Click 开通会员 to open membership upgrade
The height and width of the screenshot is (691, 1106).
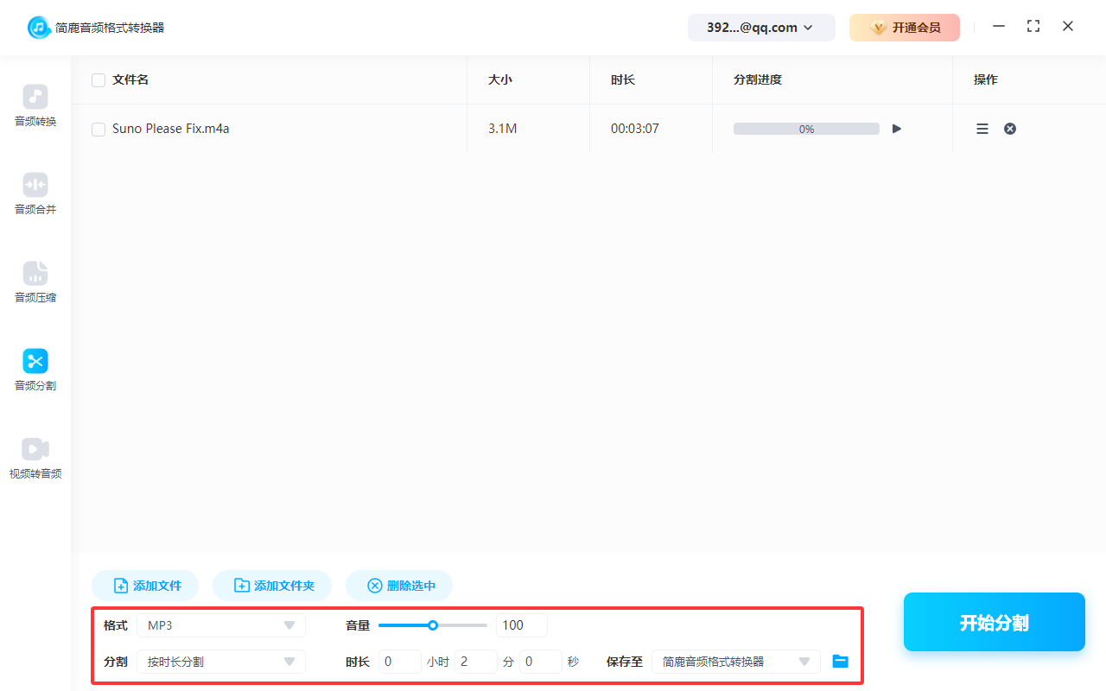tap(904, 27)
